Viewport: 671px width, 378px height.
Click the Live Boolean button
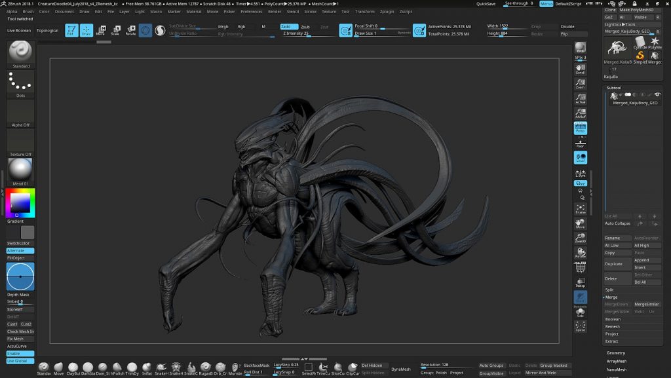tap(19, 30)
